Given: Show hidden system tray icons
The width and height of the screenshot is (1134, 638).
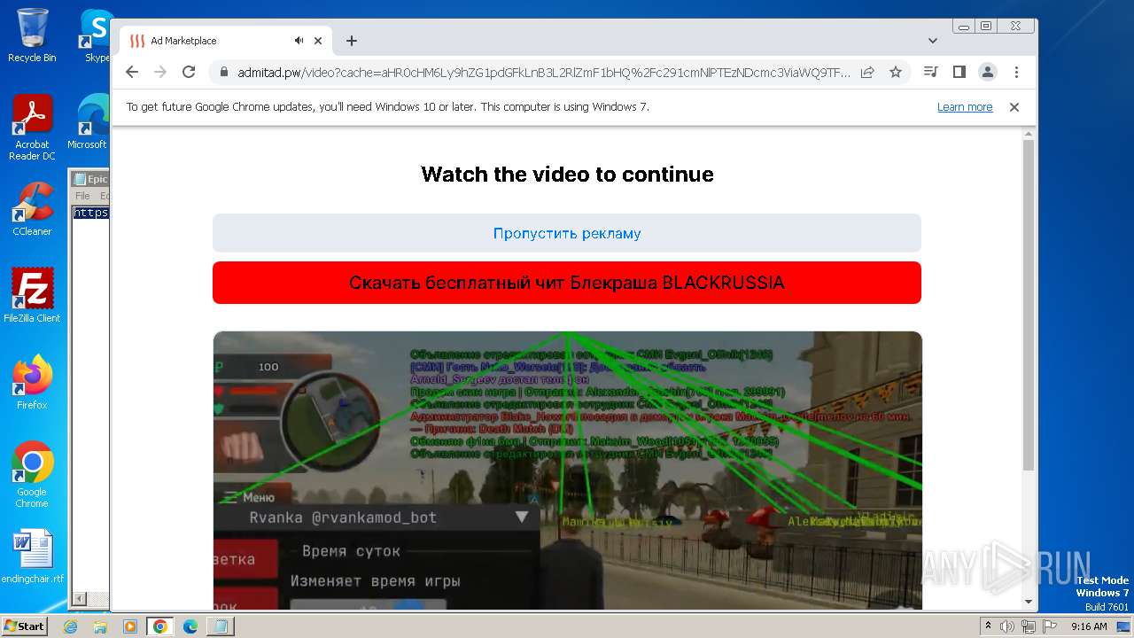Looking at the screenshot, I should pos(988,626).
